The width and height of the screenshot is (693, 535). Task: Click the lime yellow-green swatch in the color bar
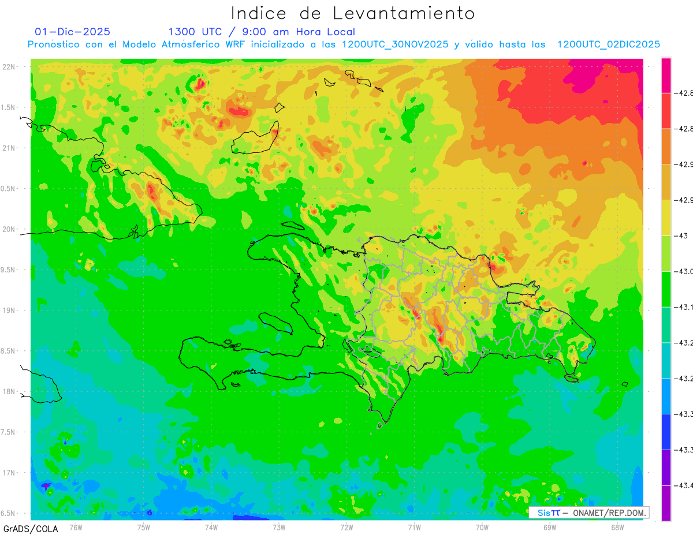click(666, 254)
